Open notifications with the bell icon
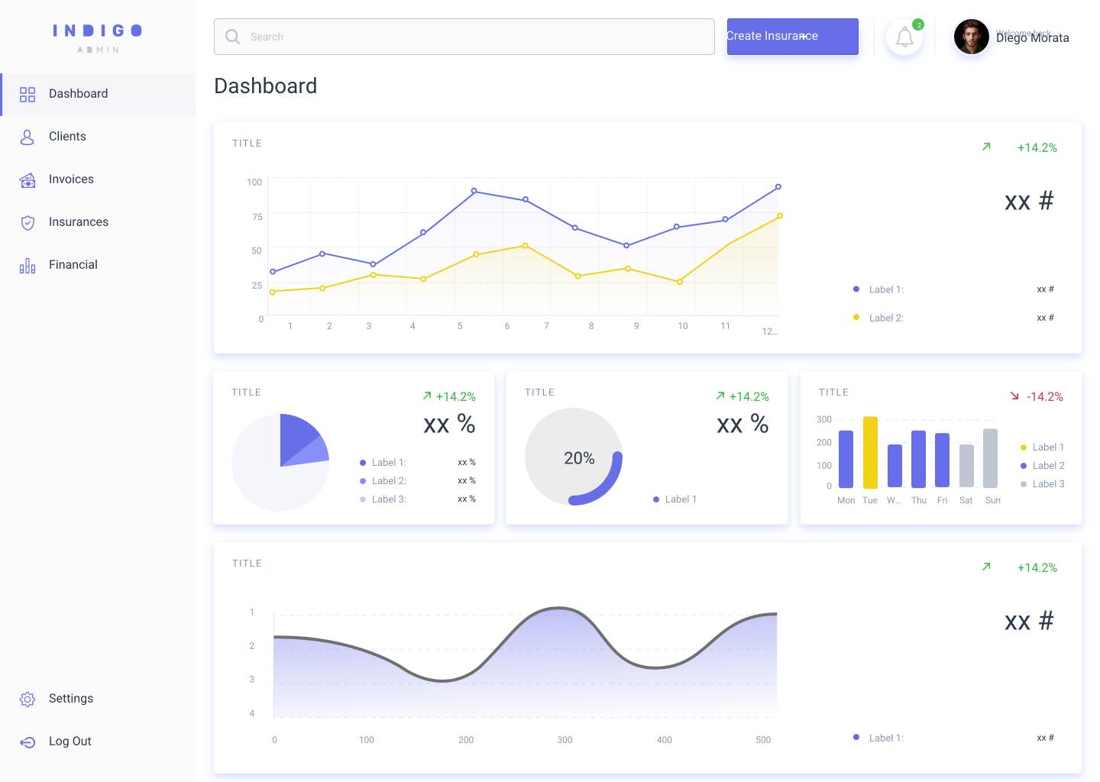Screen dimensions: 1100x782 pyautogui.click(x=904, y=37)
